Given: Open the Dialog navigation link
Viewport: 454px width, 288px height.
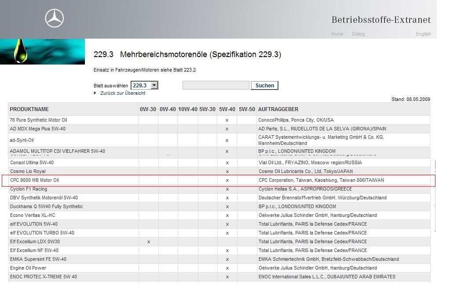Looking at the screenshot, I should [x=358, y=34].
